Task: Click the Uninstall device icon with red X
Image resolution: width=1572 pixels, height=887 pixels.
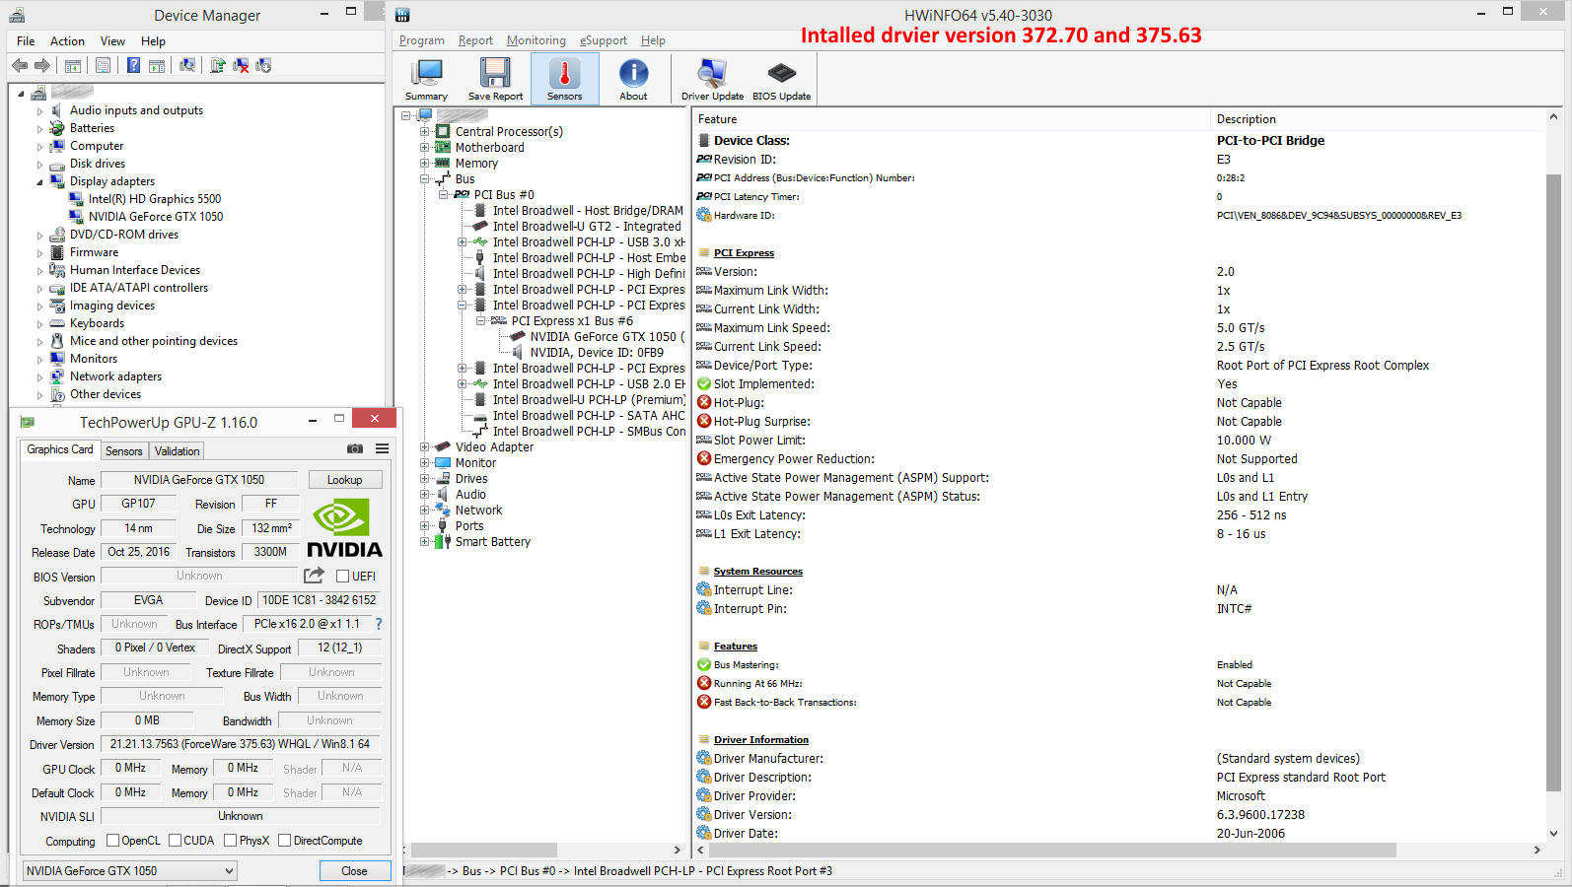Action: pos(241,65)
